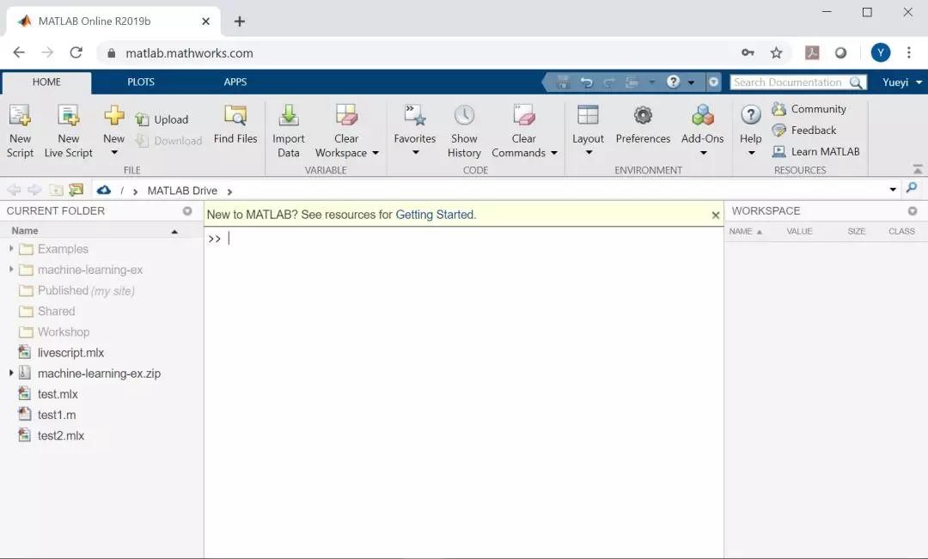
Task: Create a New Script
Action: click(x=20, y=131)
